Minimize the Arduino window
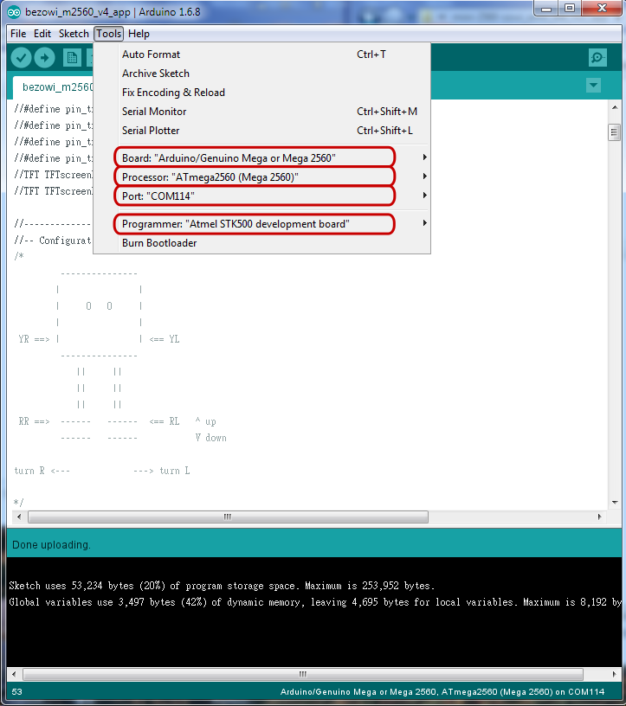This screenshot has height=706, width=626. click(x=546, y=8)
